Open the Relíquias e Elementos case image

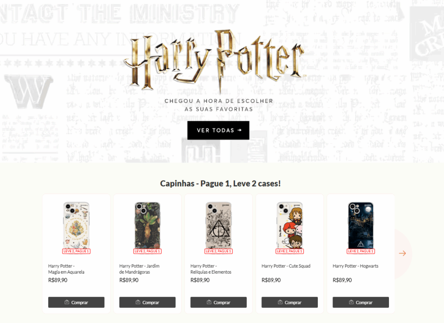(219, 225)
